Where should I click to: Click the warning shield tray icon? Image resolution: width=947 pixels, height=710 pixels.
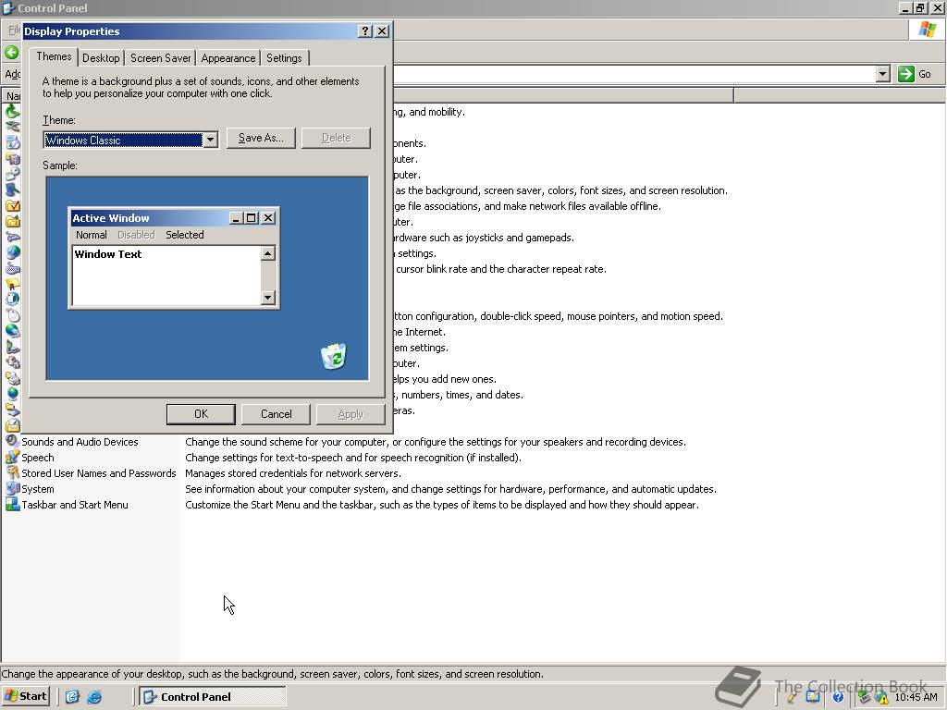pos(882,698)
